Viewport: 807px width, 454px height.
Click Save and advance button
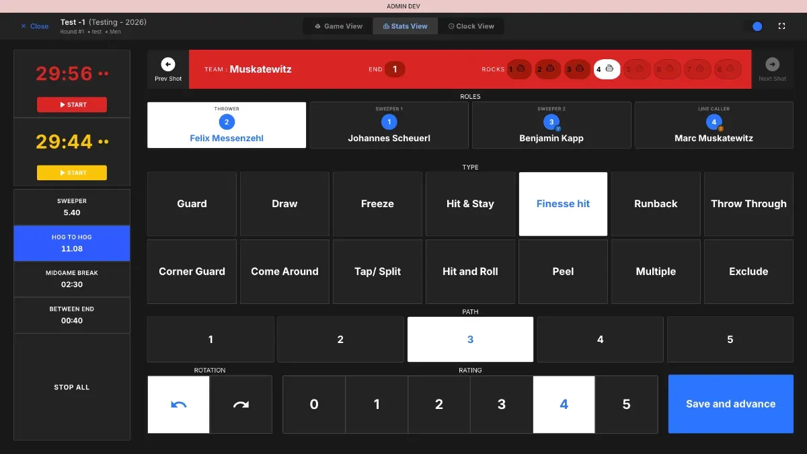click(730, 404)
